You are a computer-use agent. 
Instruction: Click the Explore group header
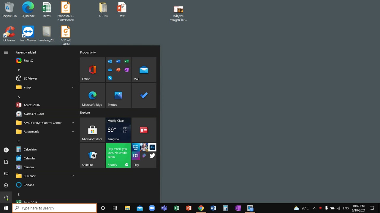click(85, 112)
